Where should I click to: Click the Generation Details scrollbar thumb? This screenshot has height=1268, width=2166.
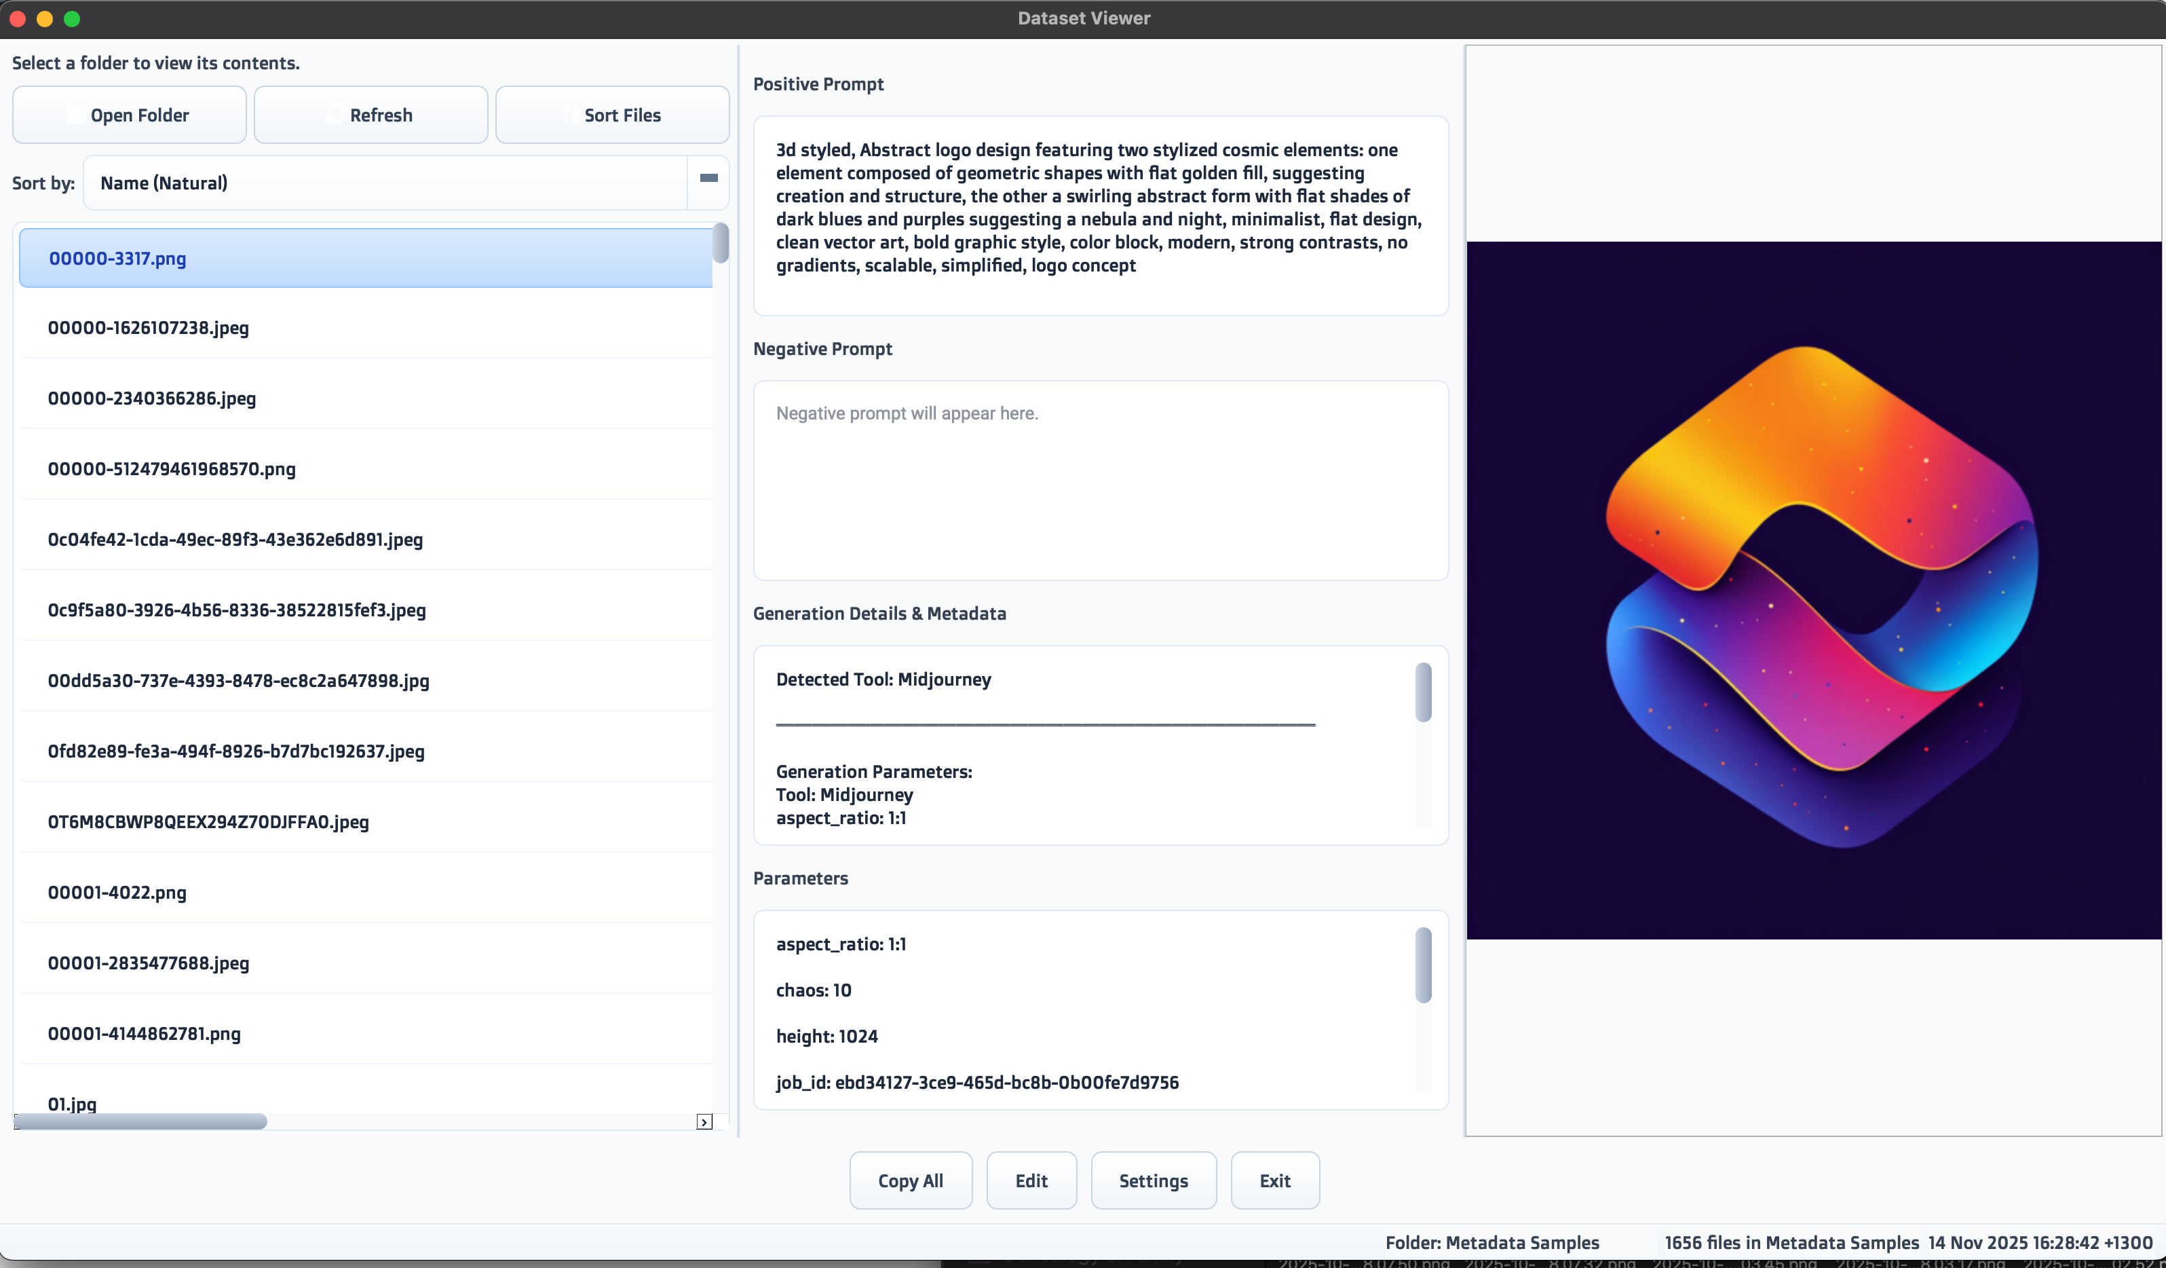pos(1422,692)
